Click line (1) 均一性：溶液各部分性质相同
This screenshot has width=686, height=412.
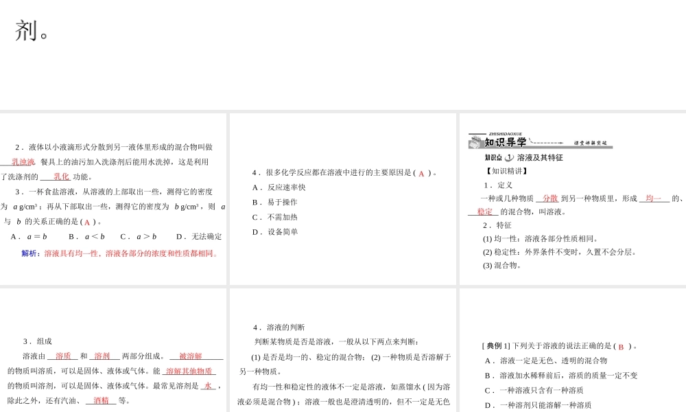point(541,239)
